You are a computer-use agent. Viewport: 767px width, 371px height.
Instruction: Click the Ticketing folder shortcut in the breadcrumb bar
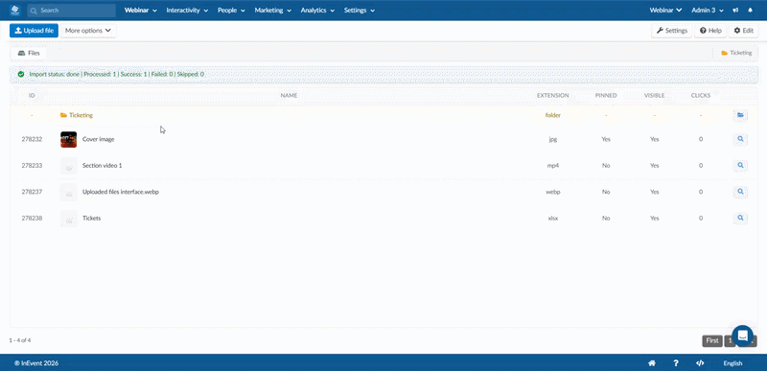[736, 53]
